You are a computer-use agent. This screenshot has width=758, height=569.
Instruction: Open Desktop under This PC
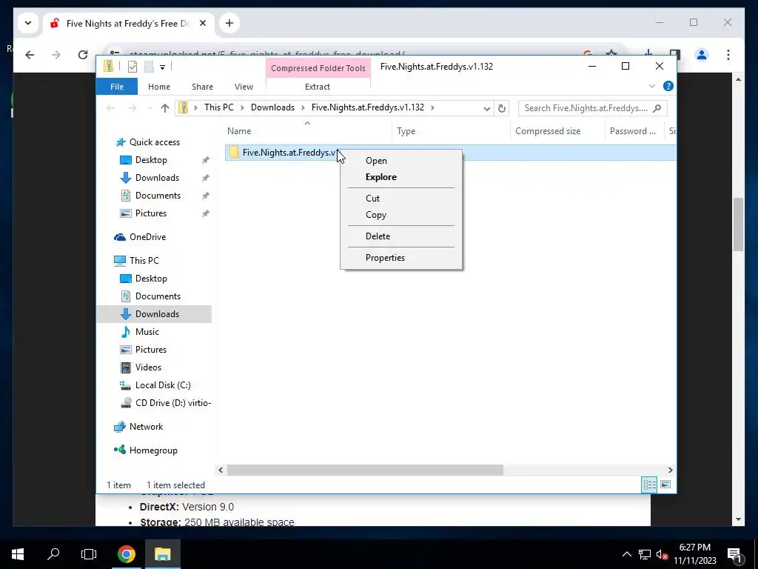(151, 279)
